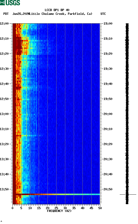Click the '19:50' UTC time label
The height and width of the screenshot is (224, 138).
point(108,99)
